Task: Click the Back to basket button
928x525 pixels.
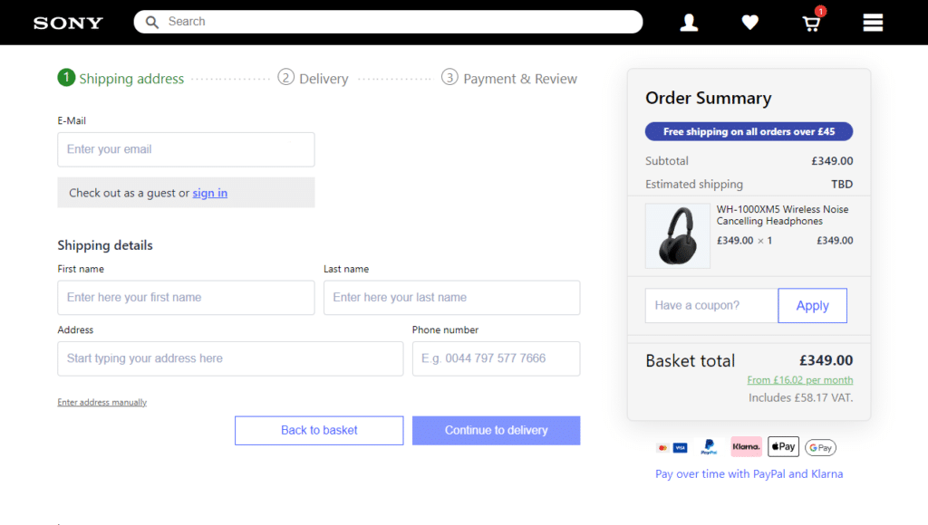Action: 319,430
